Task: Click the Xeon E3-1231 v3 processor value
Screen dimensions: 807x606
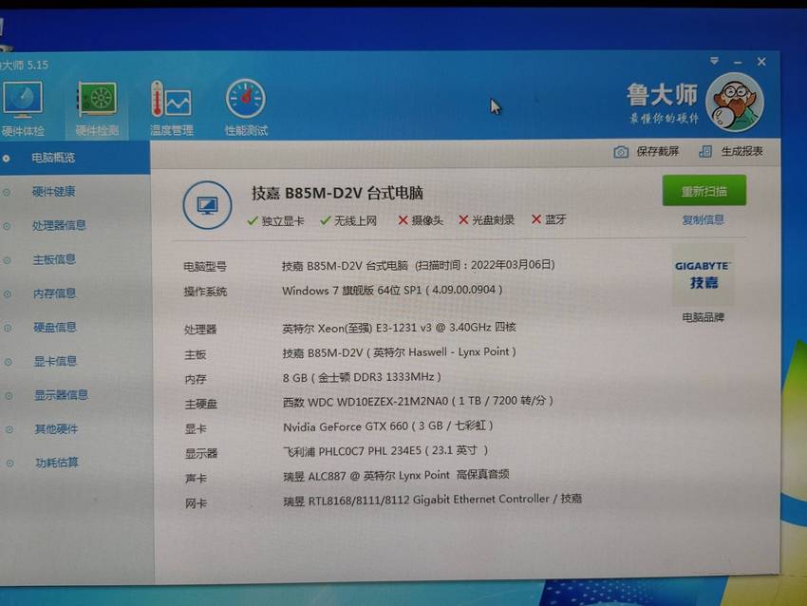Action: pyautogui.click(x=399, y=328)
